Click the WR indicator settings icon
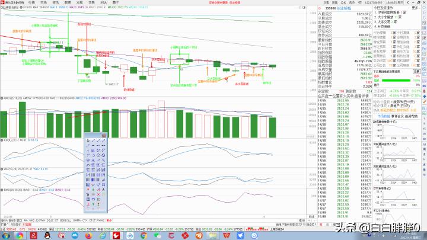 [x=2, y=169]
